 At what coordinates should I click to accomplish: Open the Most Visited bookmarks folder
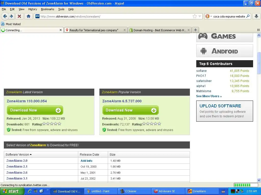(11, 24)
